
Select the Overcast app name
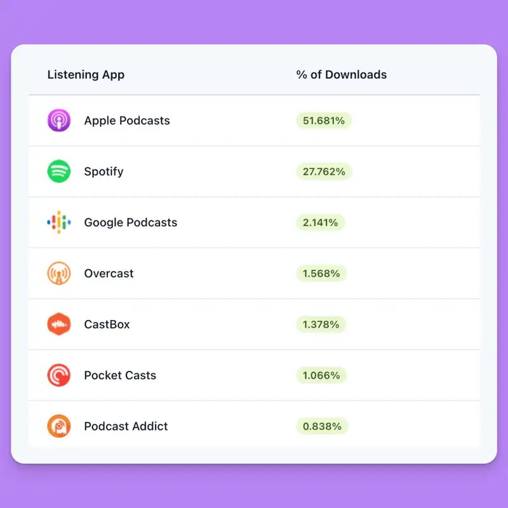109,274
